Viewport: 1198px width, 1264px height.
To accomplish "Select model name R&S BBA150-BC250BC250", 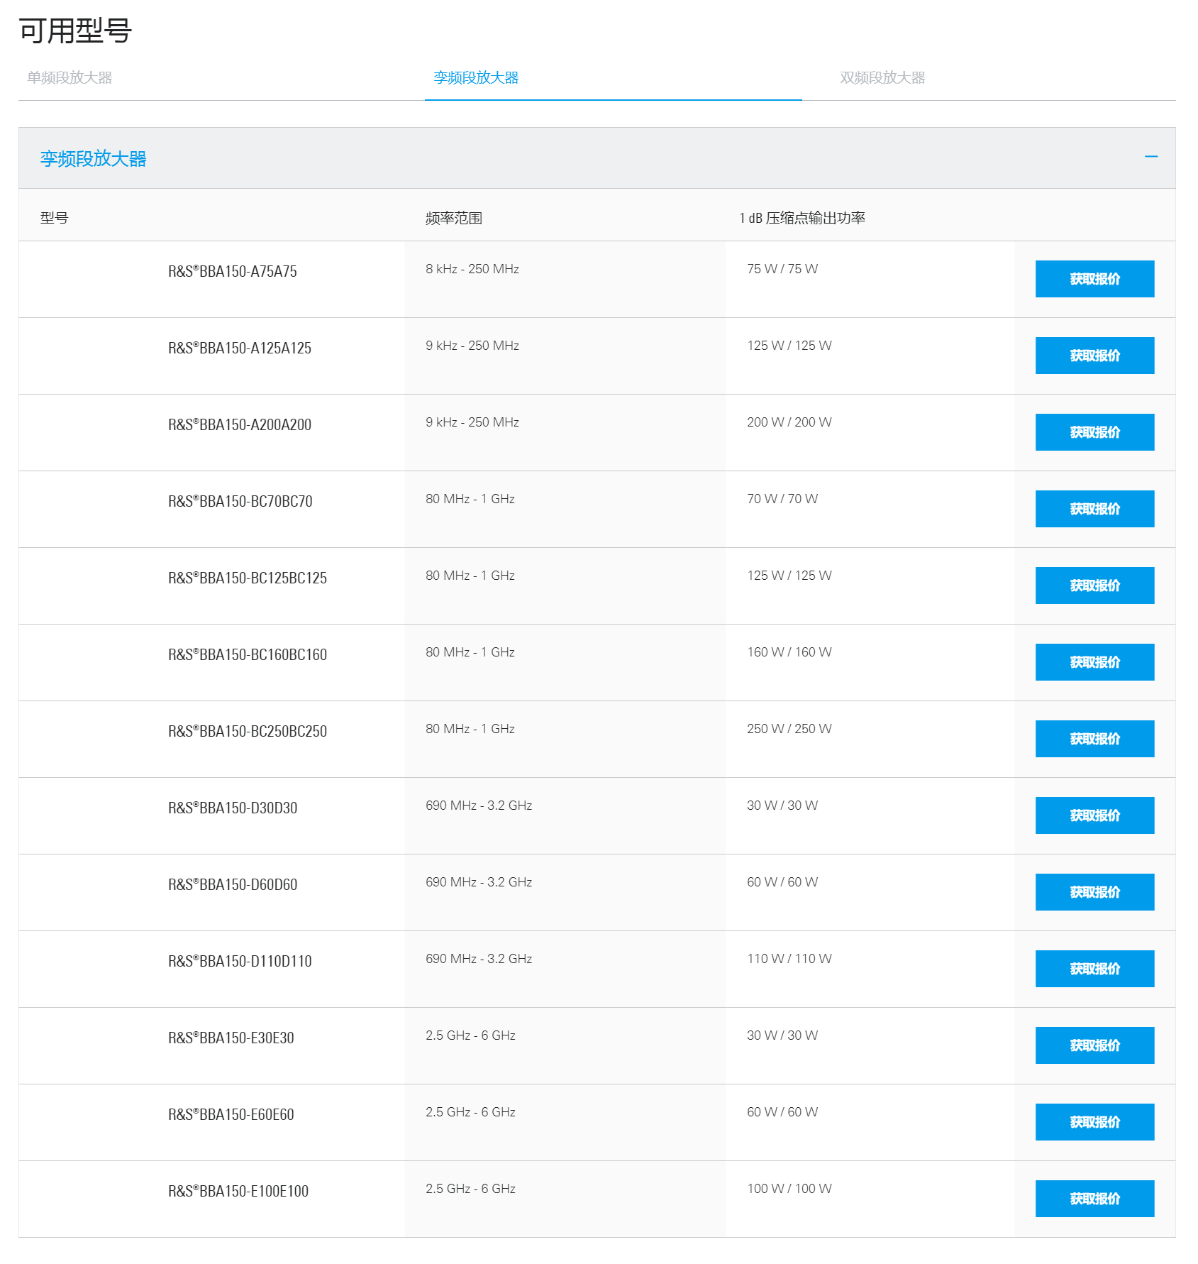I will pos(248,731).
